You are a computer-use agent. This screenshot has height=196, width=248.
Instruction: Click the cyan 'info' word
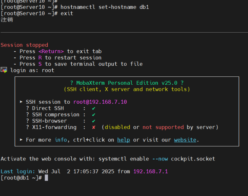click(x=61, y=140)
